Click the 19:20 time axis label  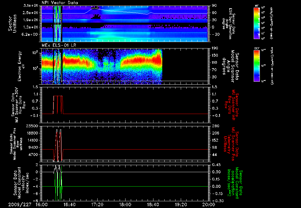click(181, 204)
